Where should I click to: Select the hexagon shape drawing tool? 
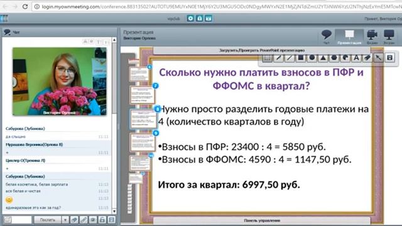click(334, 58)
